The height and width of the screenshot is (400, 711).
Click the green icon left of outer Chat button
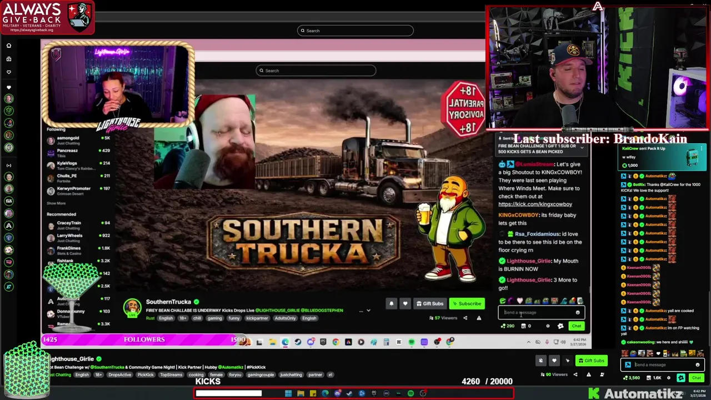[681, 378]
